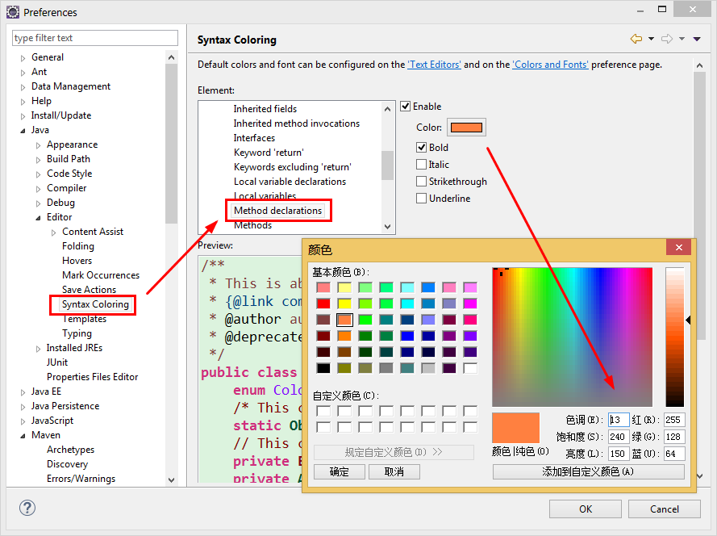Screen dimensions: 717x536
Task: Click the Cancel button in Preferences
Action: tap(664, 509)
